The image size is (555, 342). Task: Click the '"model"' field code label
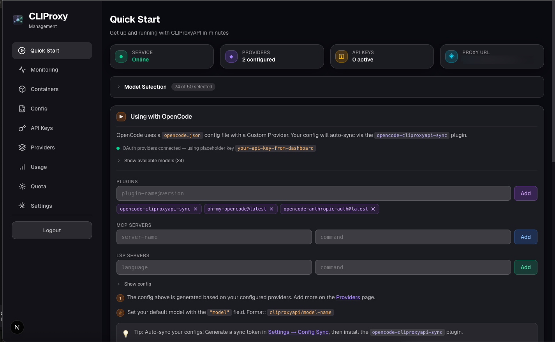point(219,312)
